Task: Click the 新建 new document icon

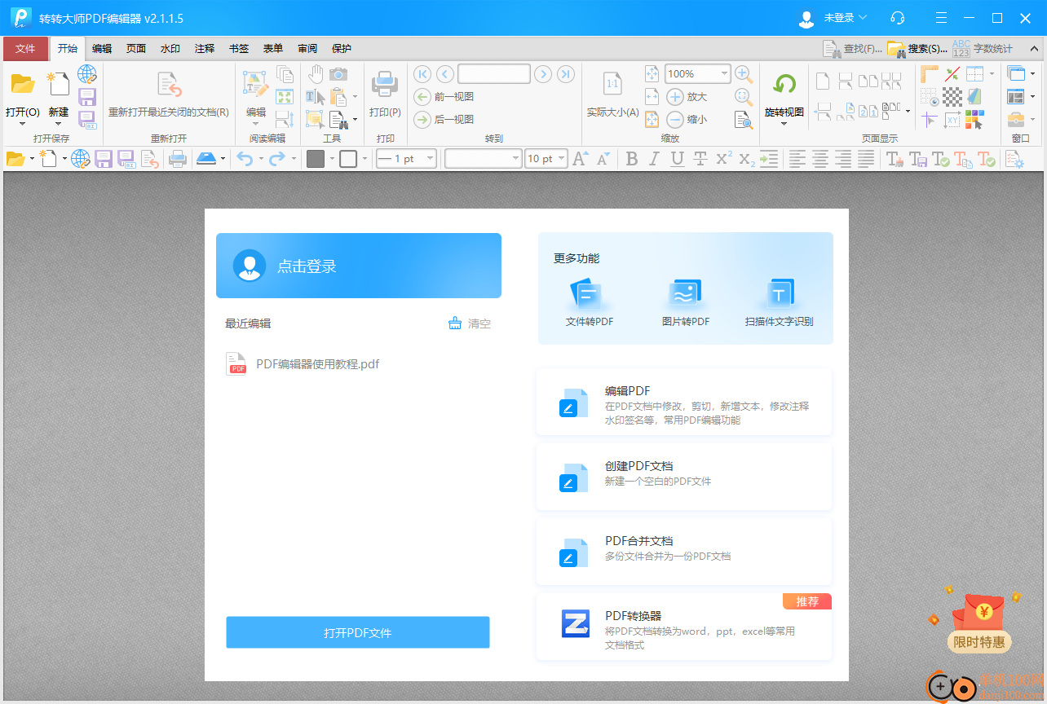Action: click(x=58, y=84)
